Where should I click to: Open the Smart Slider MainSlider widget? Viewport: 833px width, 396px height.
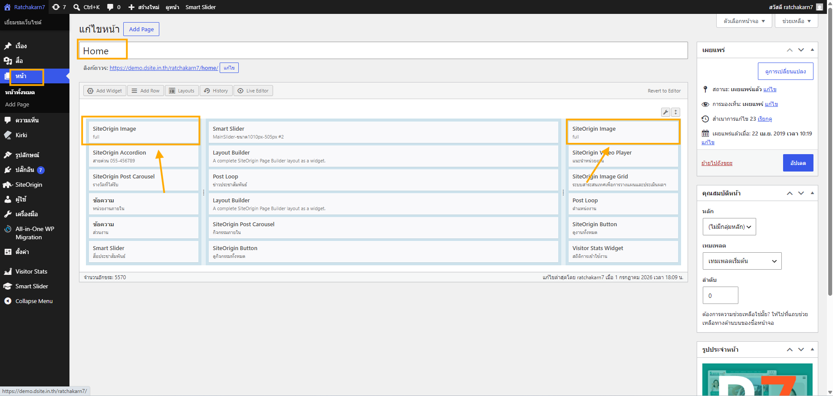click(383, 132)
